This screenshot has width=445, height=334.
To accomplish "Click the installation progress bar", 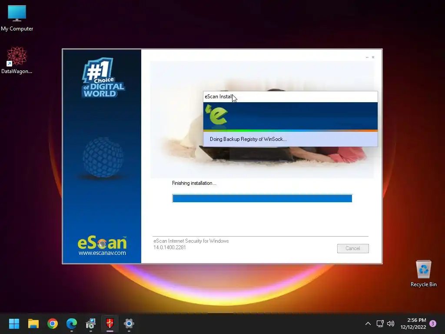I will (x=262, y=198).
